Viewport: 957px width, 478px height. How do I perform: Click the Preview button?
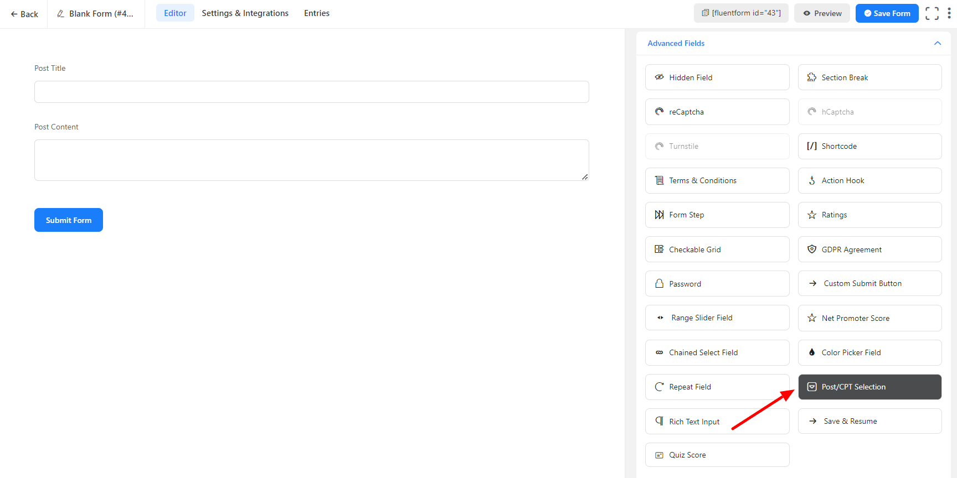pyautogui.click(x=822, y=13)
